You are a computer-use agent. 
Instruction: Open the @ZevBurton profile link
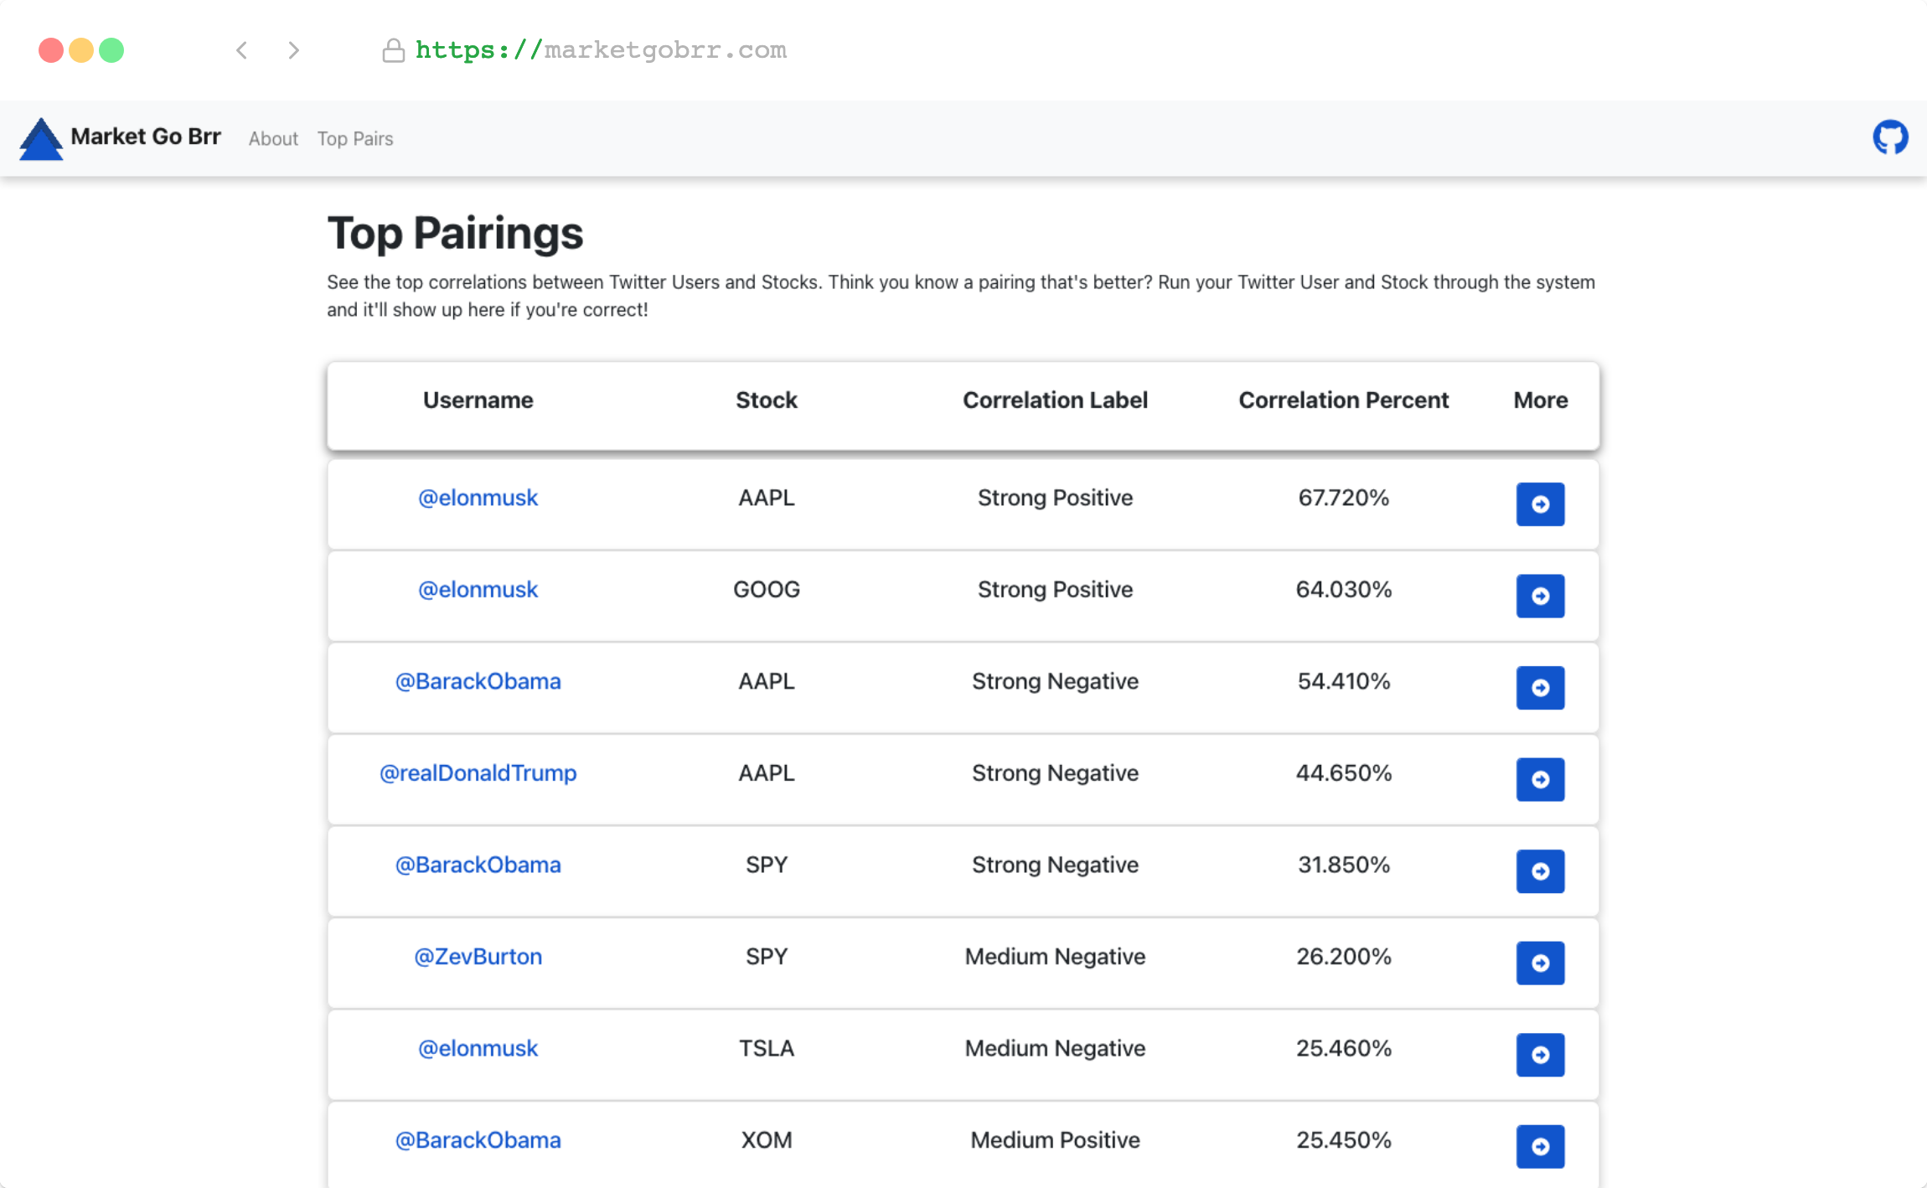[478, 957]
